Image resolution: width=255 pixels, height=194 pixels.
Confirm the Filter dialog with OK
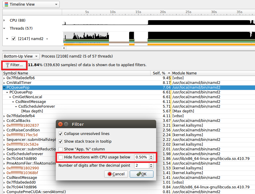pyautogui.click(x=142, y=174)
